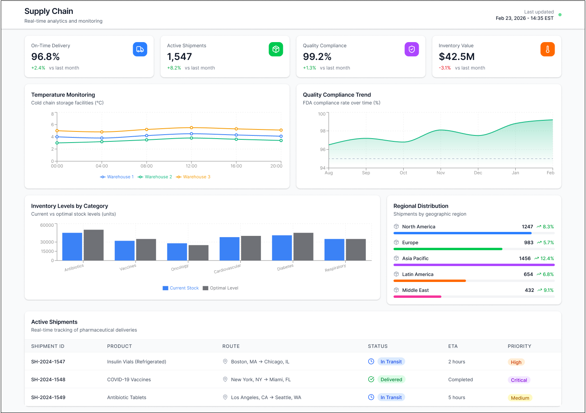
Task: Click the Europe green progress bar
Action: point(448,249)
